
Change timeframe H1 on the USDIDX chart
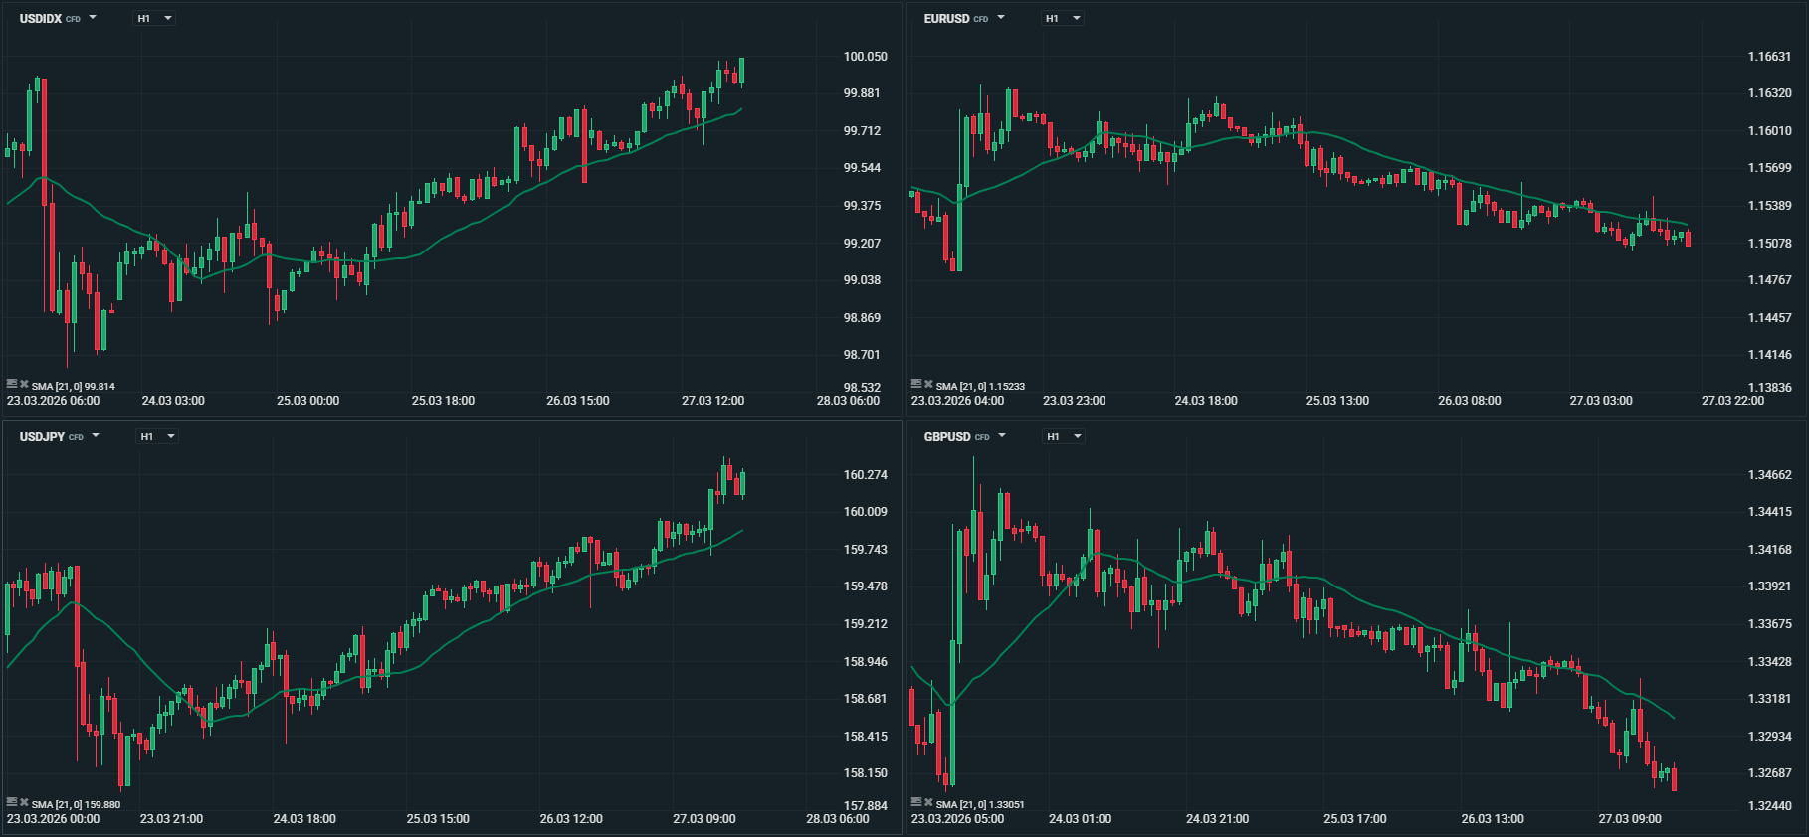[x=154, y=18]
